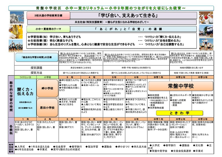The height and width of the screenshot is (157, 222).
Task: Select the item 大すき、宇部市
Action: pos(67,102)
